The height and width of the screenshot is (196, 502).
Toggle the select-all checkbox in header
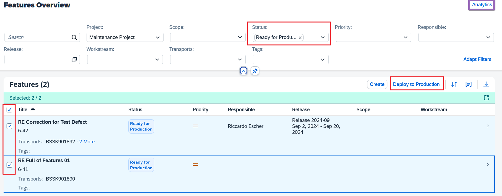click(10, 110)
